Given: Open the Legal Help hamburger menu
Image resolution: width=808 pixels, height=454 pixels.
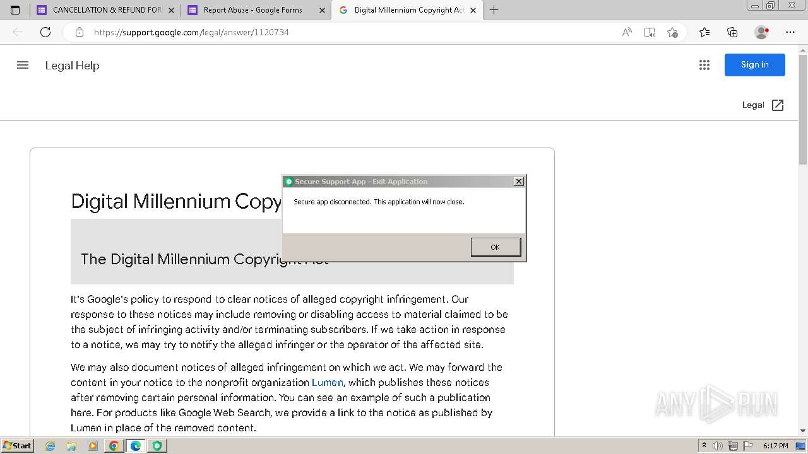Looking at the screenshot, I should 23,65.
